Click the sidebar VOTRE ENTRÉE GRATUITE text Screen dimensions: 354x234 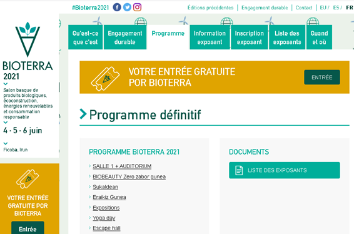point(28,206)
